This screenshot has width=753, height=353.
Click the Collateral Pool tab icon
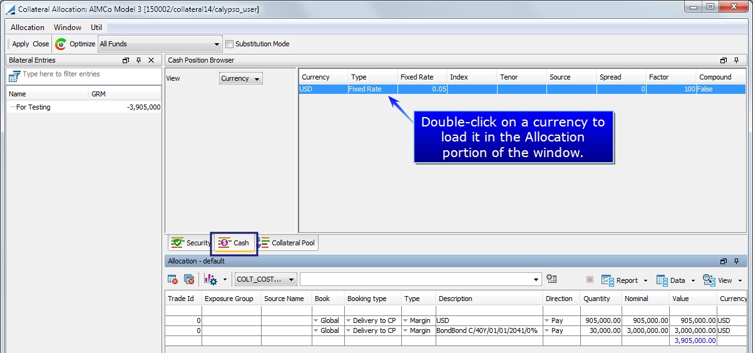point(263,243)
